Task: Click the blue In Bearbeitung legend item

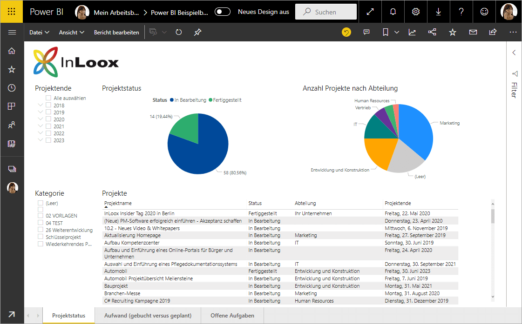Action: tap(188, 100)
